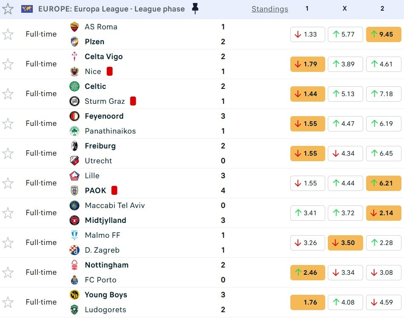Click the Celtic club crest
404x319 pixels.
74,86
